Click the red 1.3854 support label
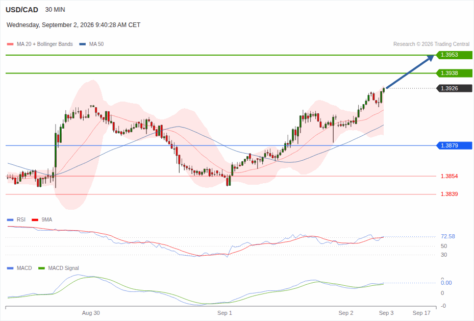Viewport: 474px width, 321px height. click(449, 176)
